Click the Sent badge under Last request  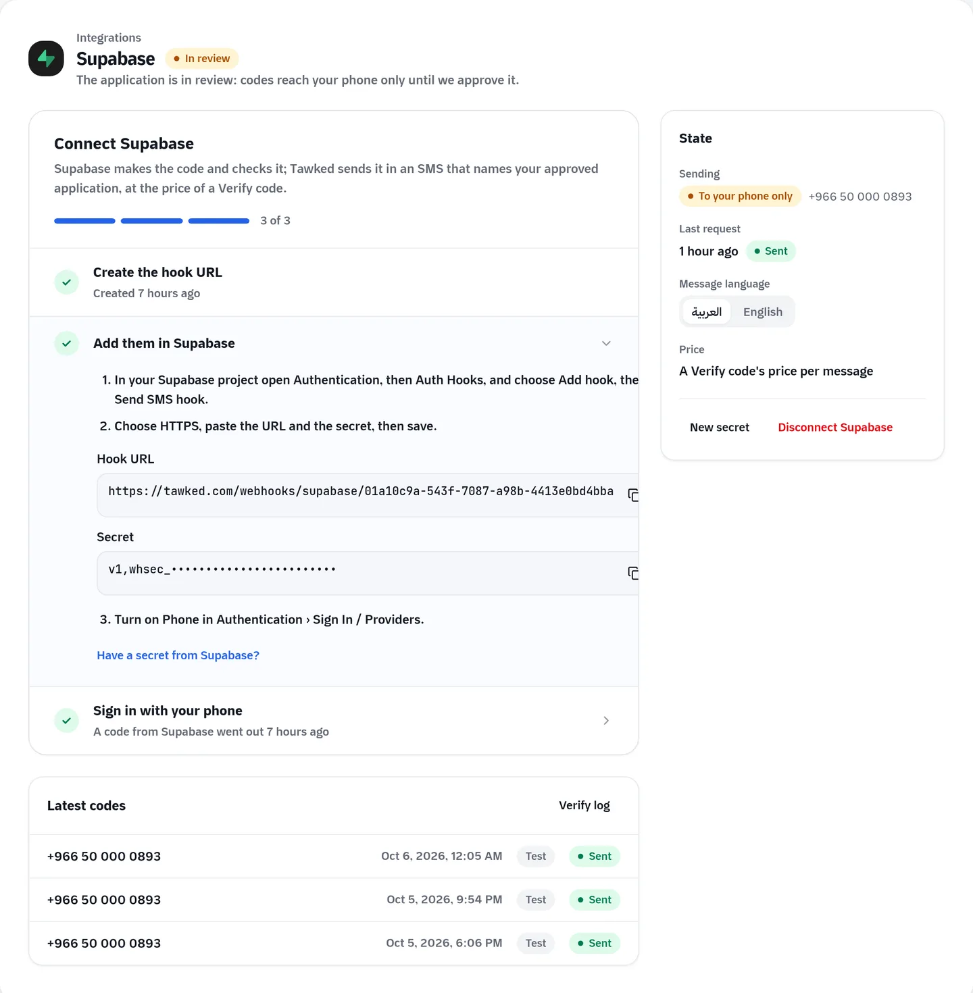(771, 251)
